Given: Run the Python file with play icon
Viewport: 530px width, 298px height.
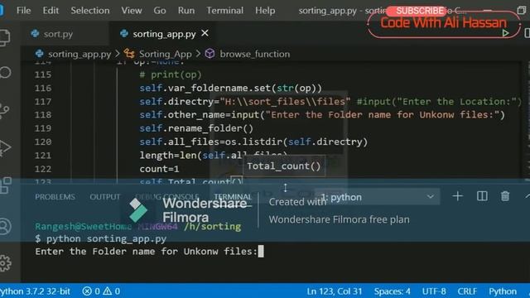Looking at the screenshot, I should tap(505, 33).
